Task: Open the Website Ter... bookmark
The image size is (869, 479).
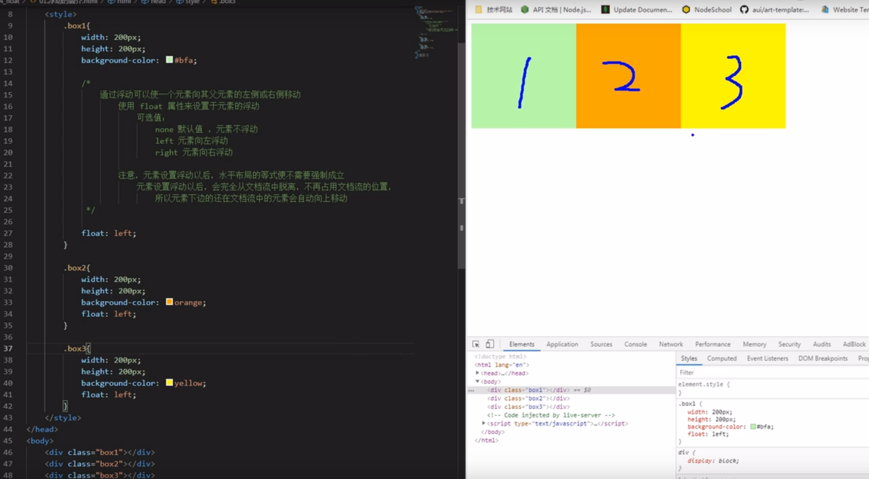Action: pos(845,9)
